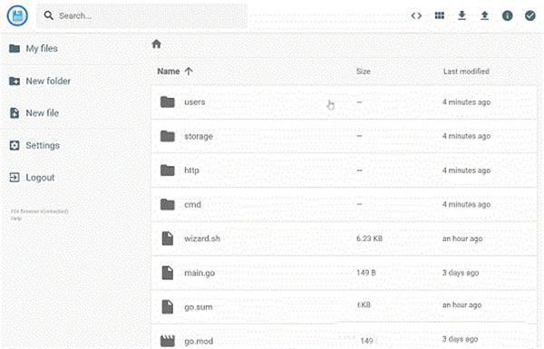Select the storage folder name
Image resolution: width=544 pixels, height=349 pixels.
[199, 136]
